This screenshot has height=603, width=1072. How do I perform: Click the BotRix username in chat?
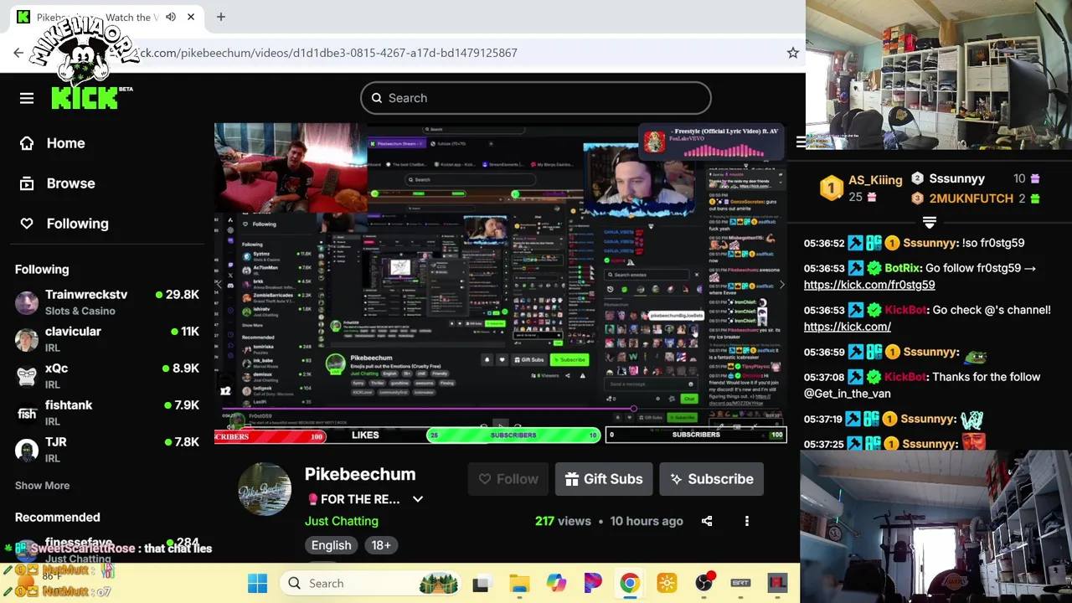pyautogui.click(x=902, y=268)
